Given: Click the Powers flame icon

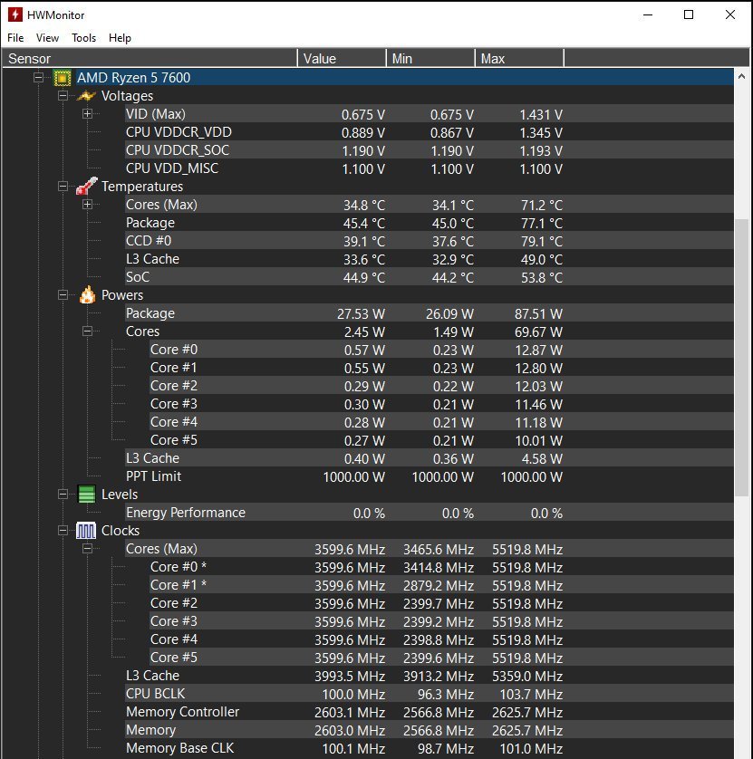Looking at the screenshot, I should (87, 295).
